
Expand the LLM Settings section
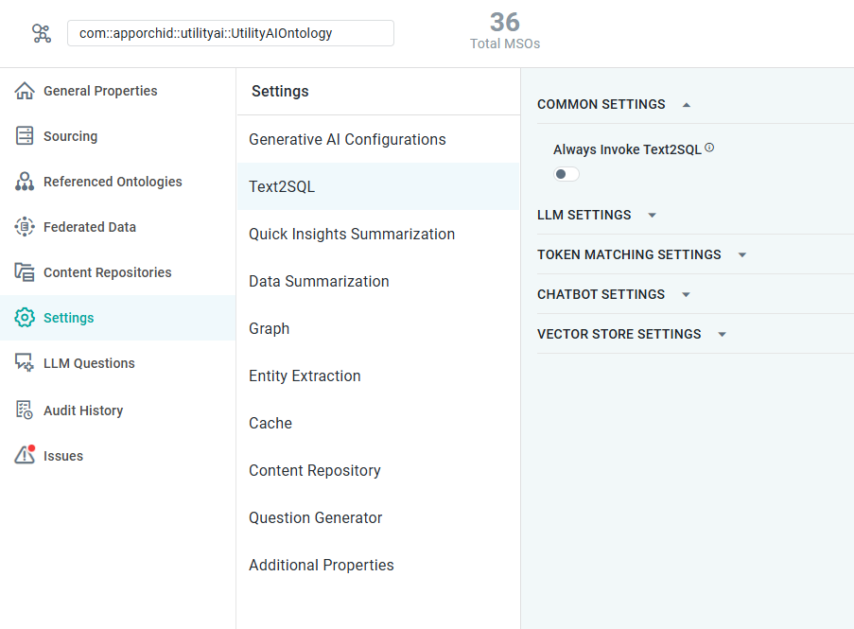(x=652, y=216)
